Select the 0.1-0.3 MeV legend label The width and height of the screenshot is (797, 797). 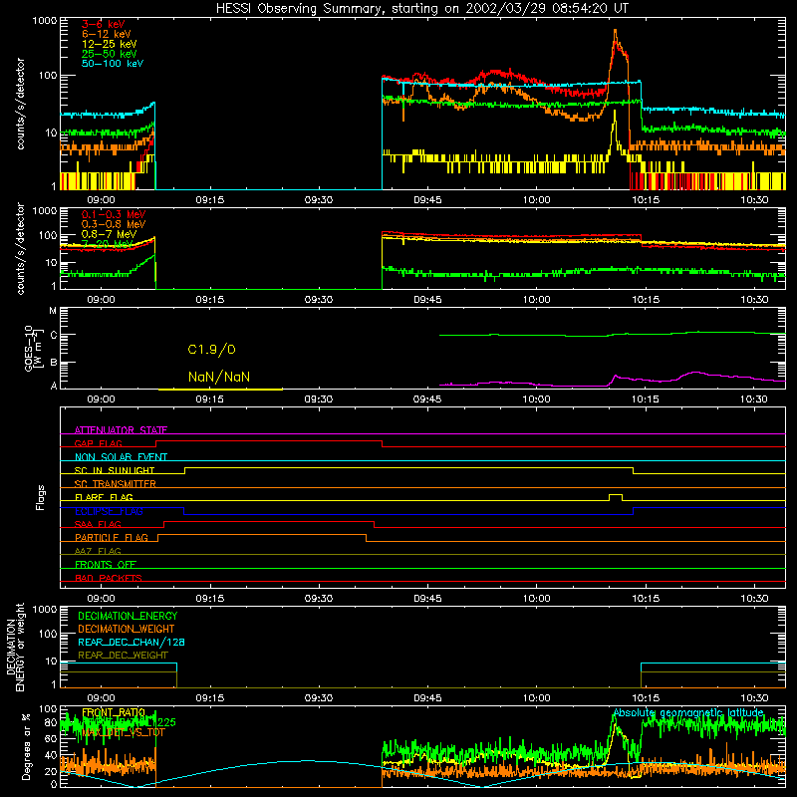pos(114,214)
